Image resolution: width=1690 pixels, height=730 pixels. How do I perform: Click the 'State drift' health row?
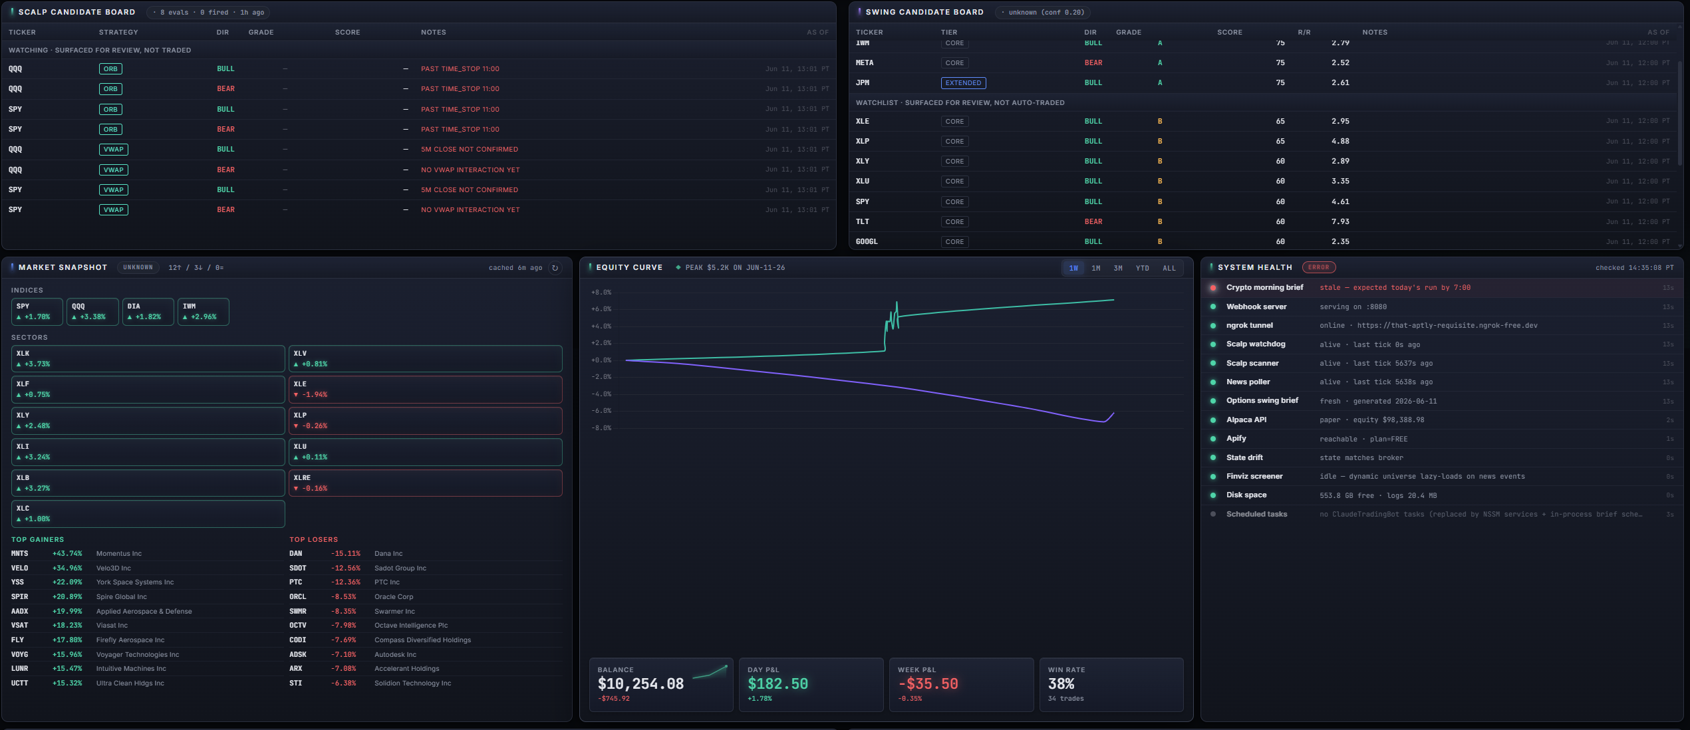(1441, 457)
